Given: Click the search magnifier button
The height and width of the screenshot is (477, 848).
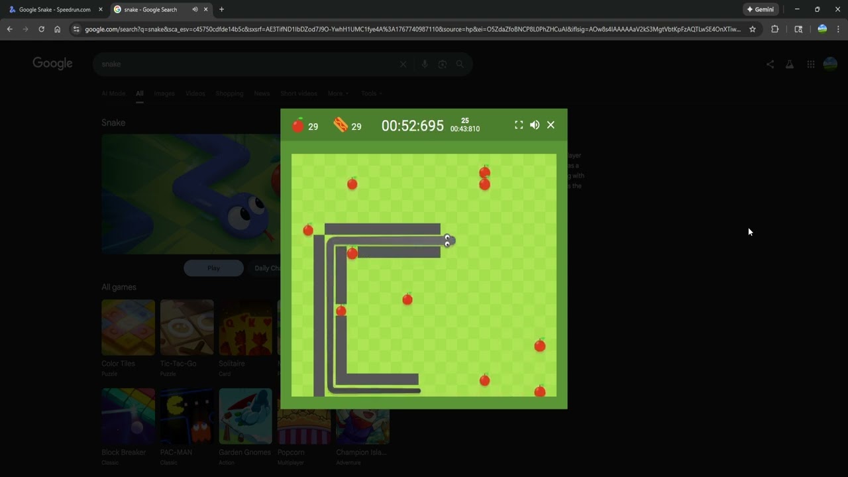Looking at the screenshot, I should (460, 64).
